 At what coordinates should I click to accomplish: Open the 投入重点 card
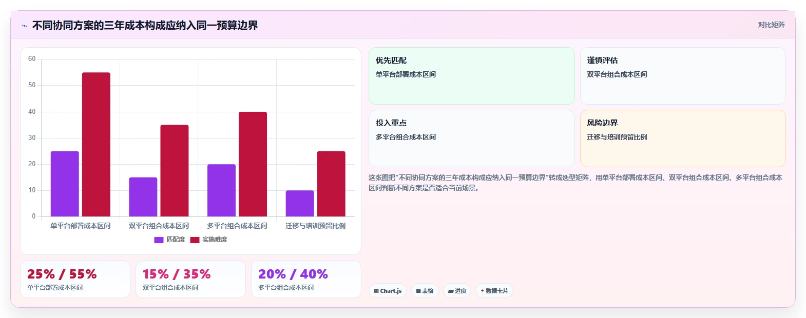(x=472, y=138)
